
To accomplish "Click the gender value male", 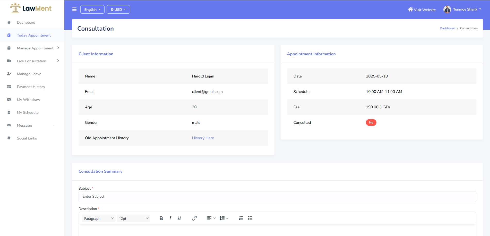I will coord(196,123).
